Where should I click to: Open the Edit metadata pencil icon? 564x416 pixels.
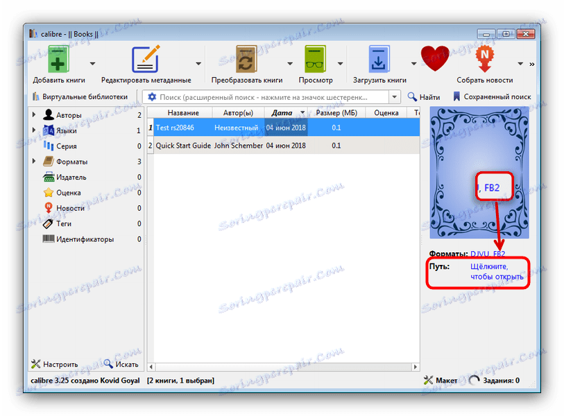click(146, 60)
